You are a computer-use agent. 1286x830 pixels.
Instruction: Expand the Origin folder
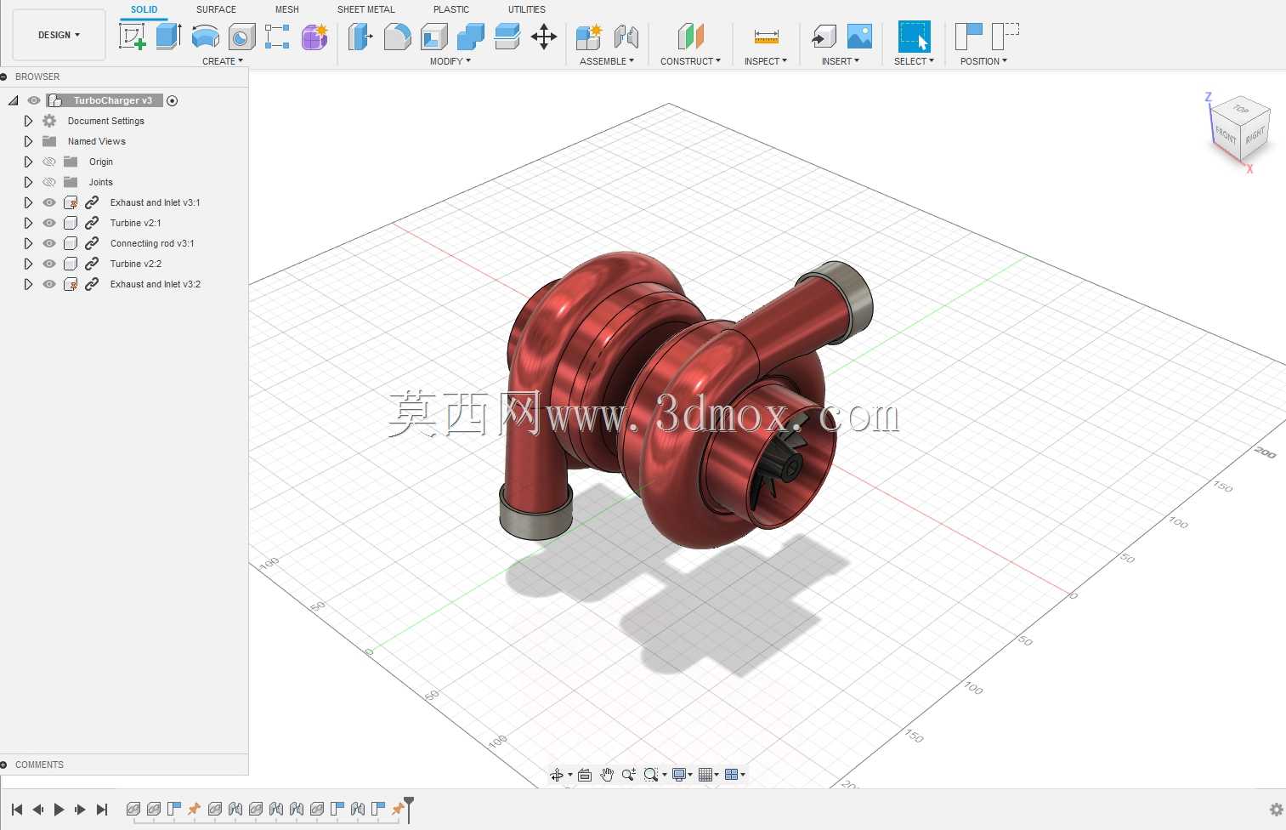[x=28, y=162]
